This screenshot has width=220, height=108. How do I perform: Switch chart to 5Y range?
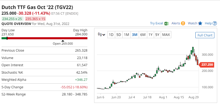158,35
